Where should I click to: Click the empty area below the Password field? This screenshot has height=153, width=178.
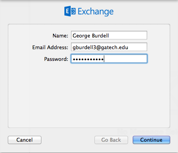pos(89,95)
